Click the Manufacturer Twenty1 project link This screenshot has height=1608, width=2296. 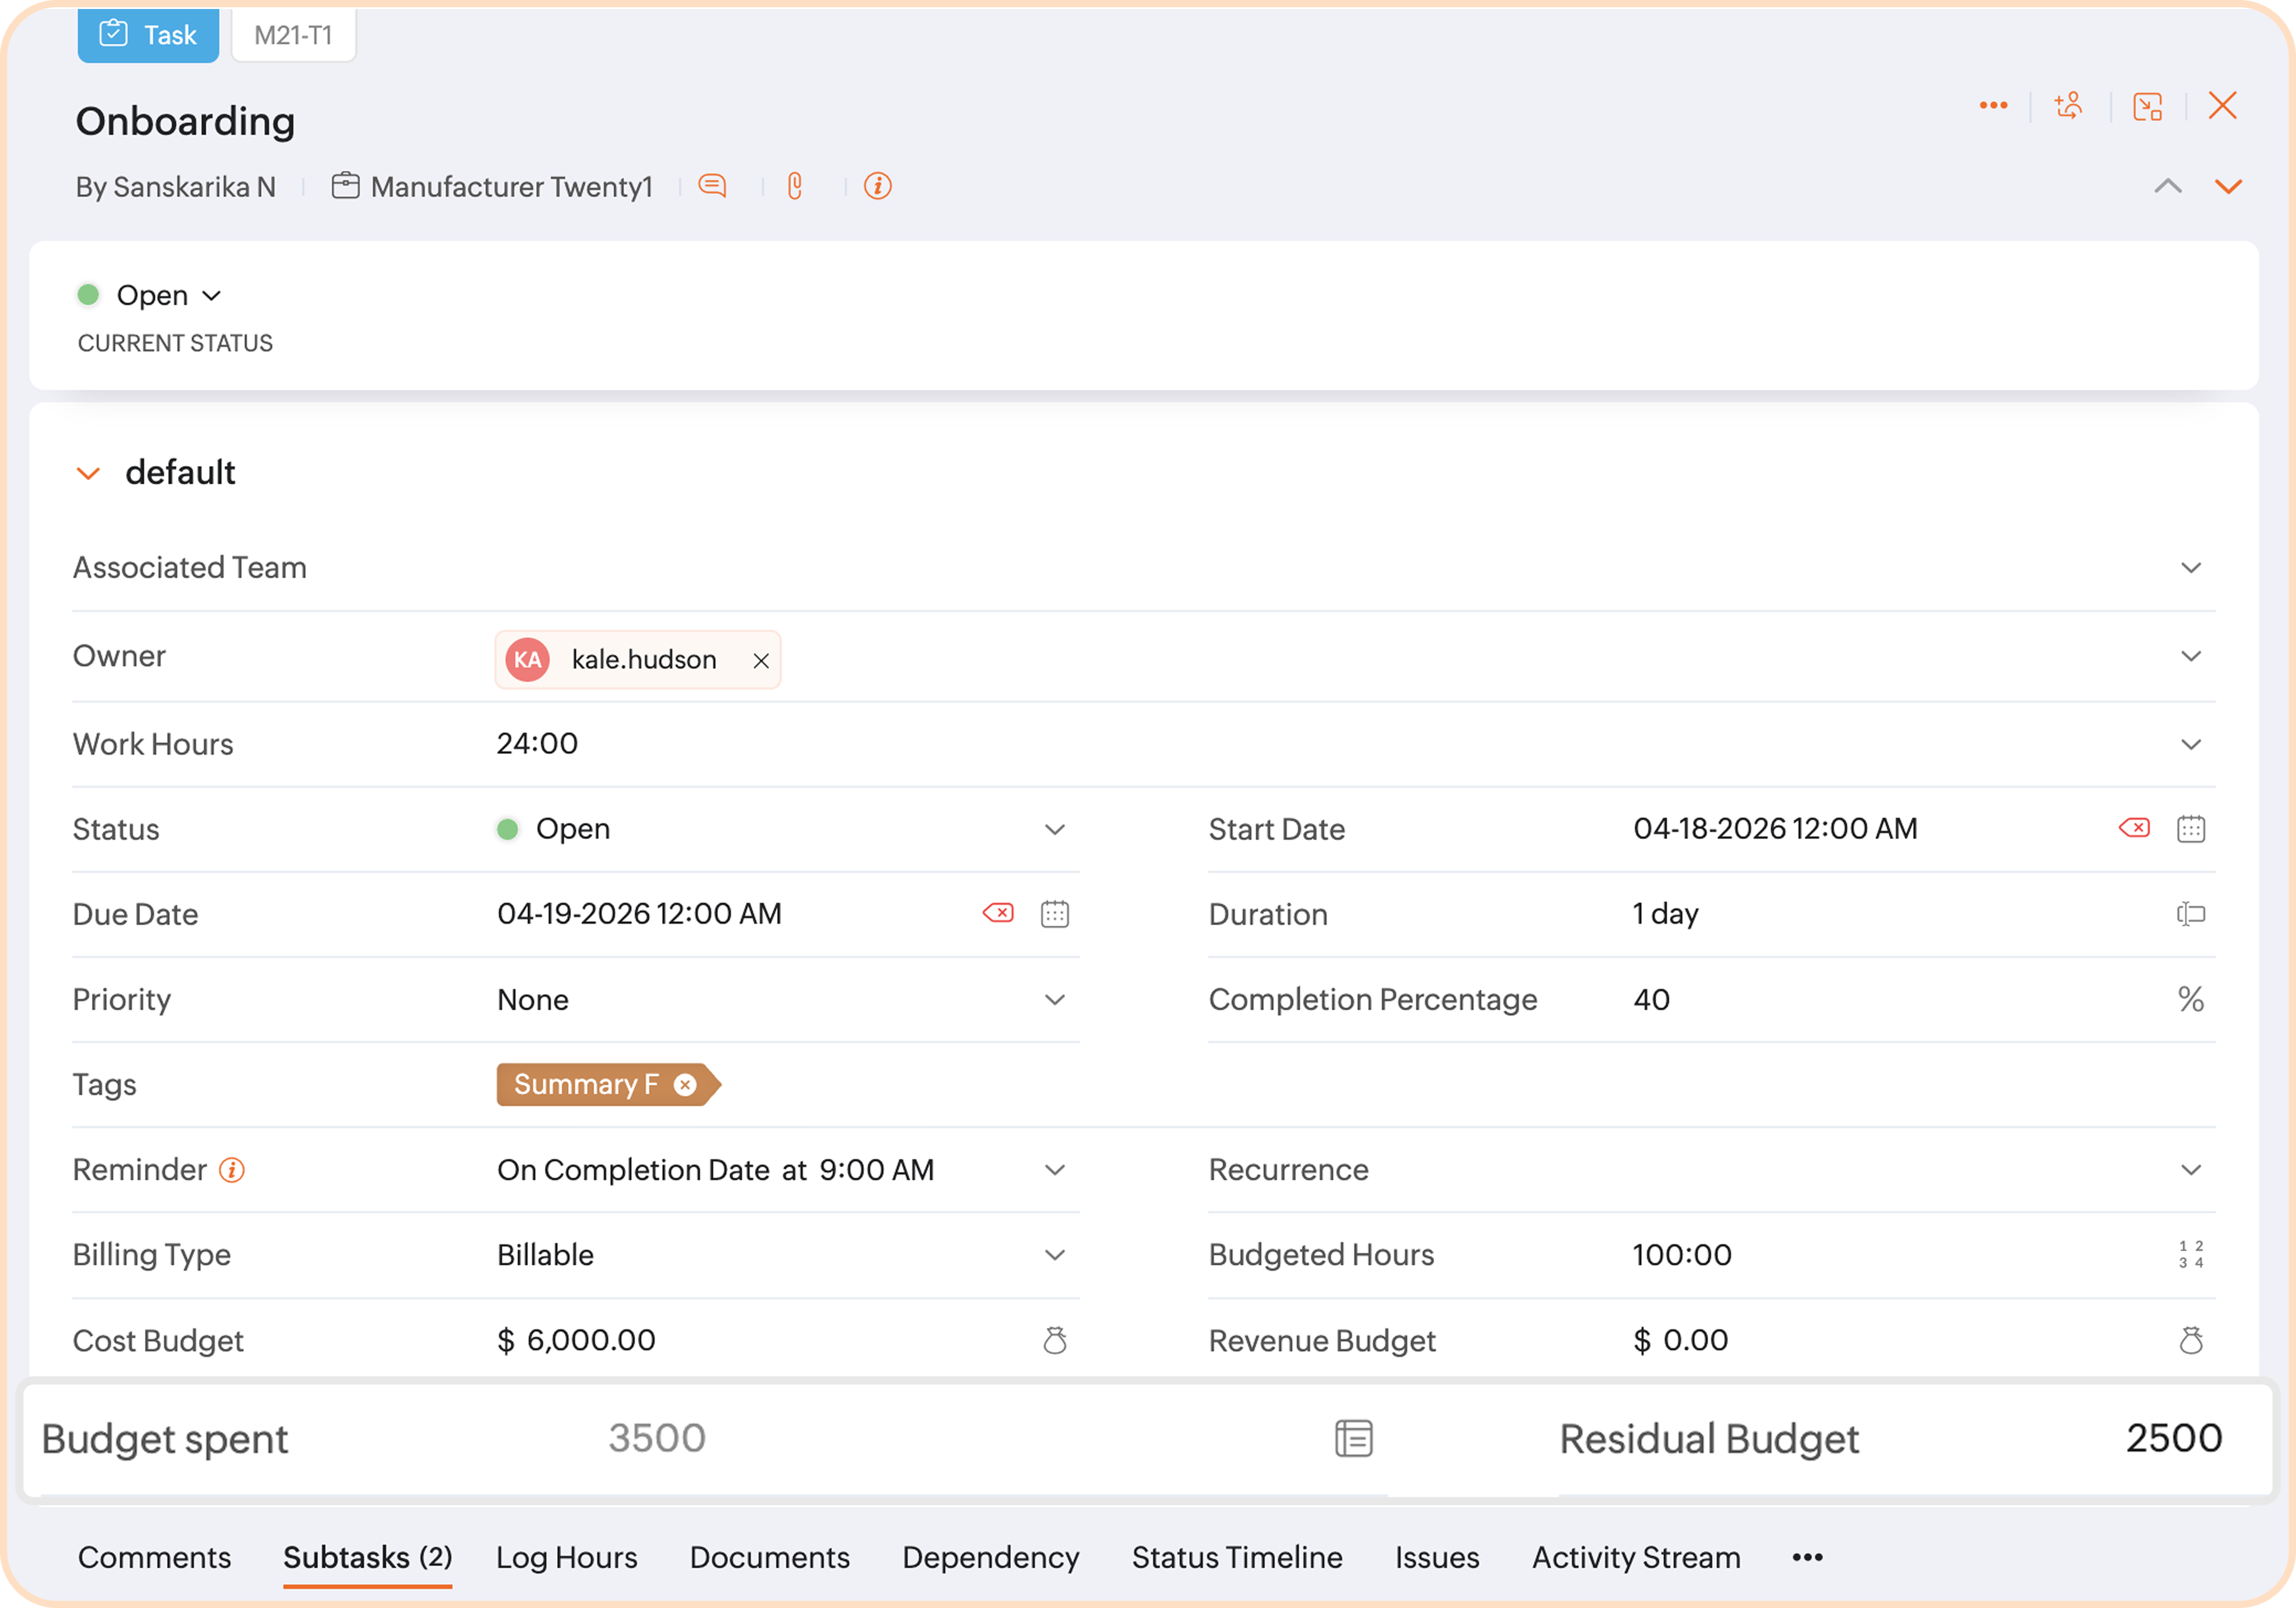coord(511,187)
